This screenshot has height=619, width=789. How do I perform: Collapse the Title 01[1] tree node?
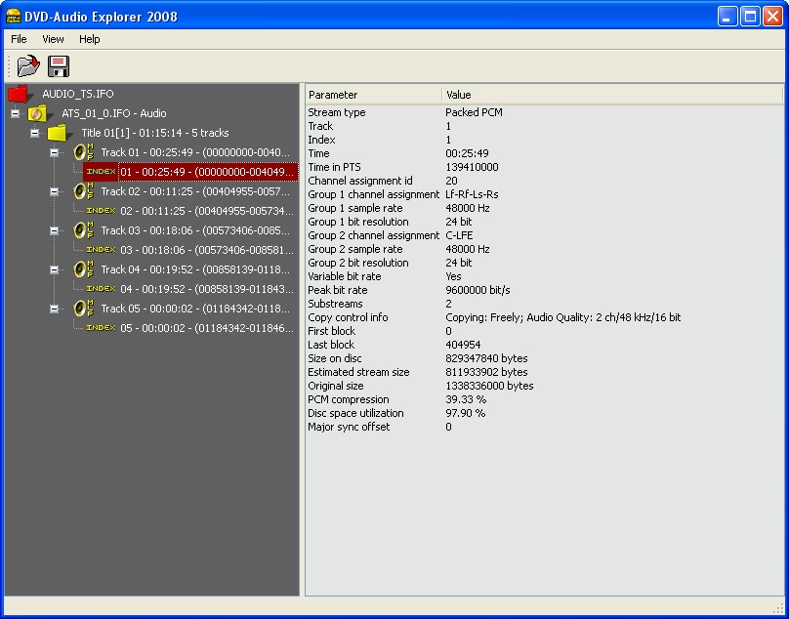click(x=34, y=133)
